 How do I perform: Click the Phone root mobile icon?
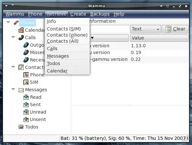[x=16, y=23]
